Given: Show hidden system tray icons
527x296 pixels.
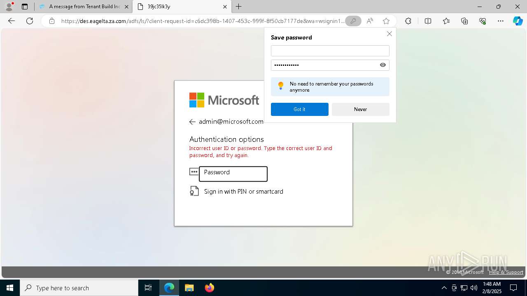Looking at the screenshot, I should [444, 288].
